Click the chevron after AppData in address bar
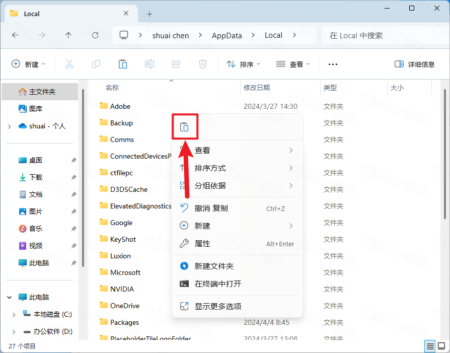This screenshot has height=353, width=450. click(x=253, y=35)
